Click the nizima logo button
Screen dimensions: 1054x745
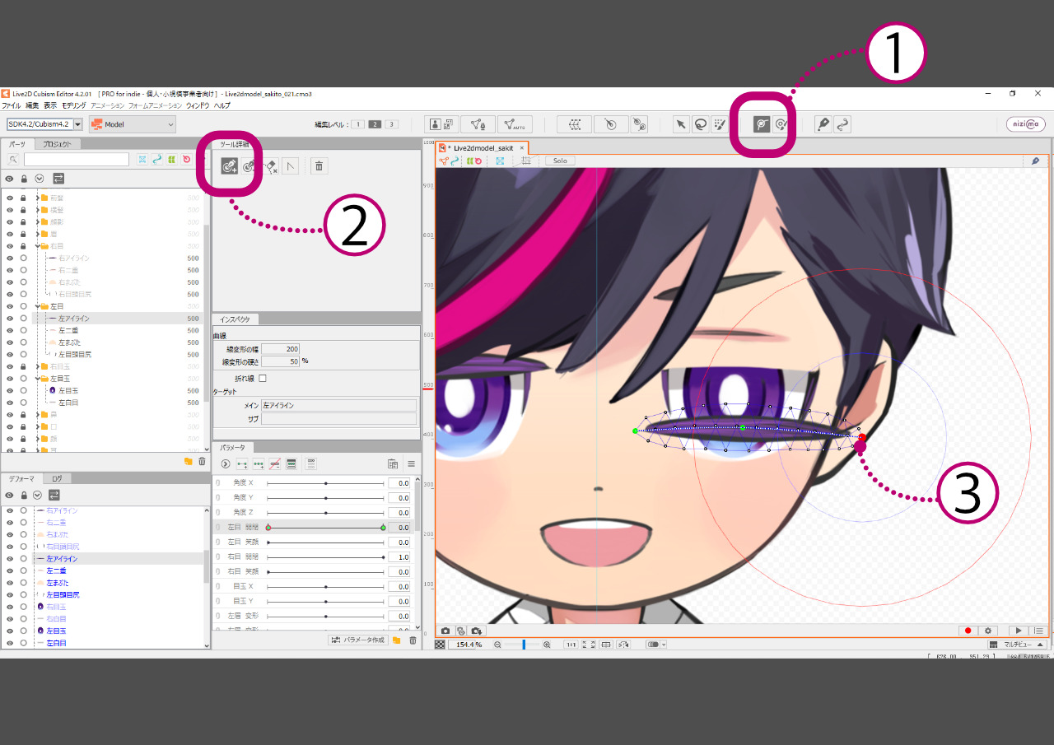pos(1025,124)
